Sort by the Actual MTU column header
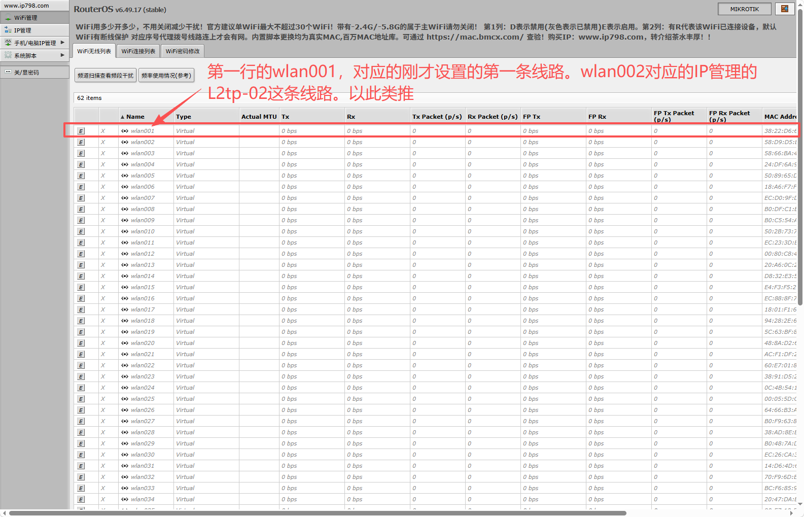Image resolution: width=804 pixels, height=517 pixels. point(259,117)
